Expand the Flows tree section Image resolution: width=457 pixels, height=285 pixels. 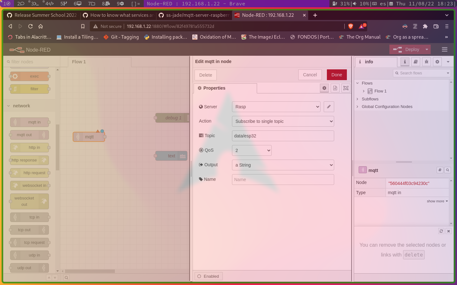[358, 83]
